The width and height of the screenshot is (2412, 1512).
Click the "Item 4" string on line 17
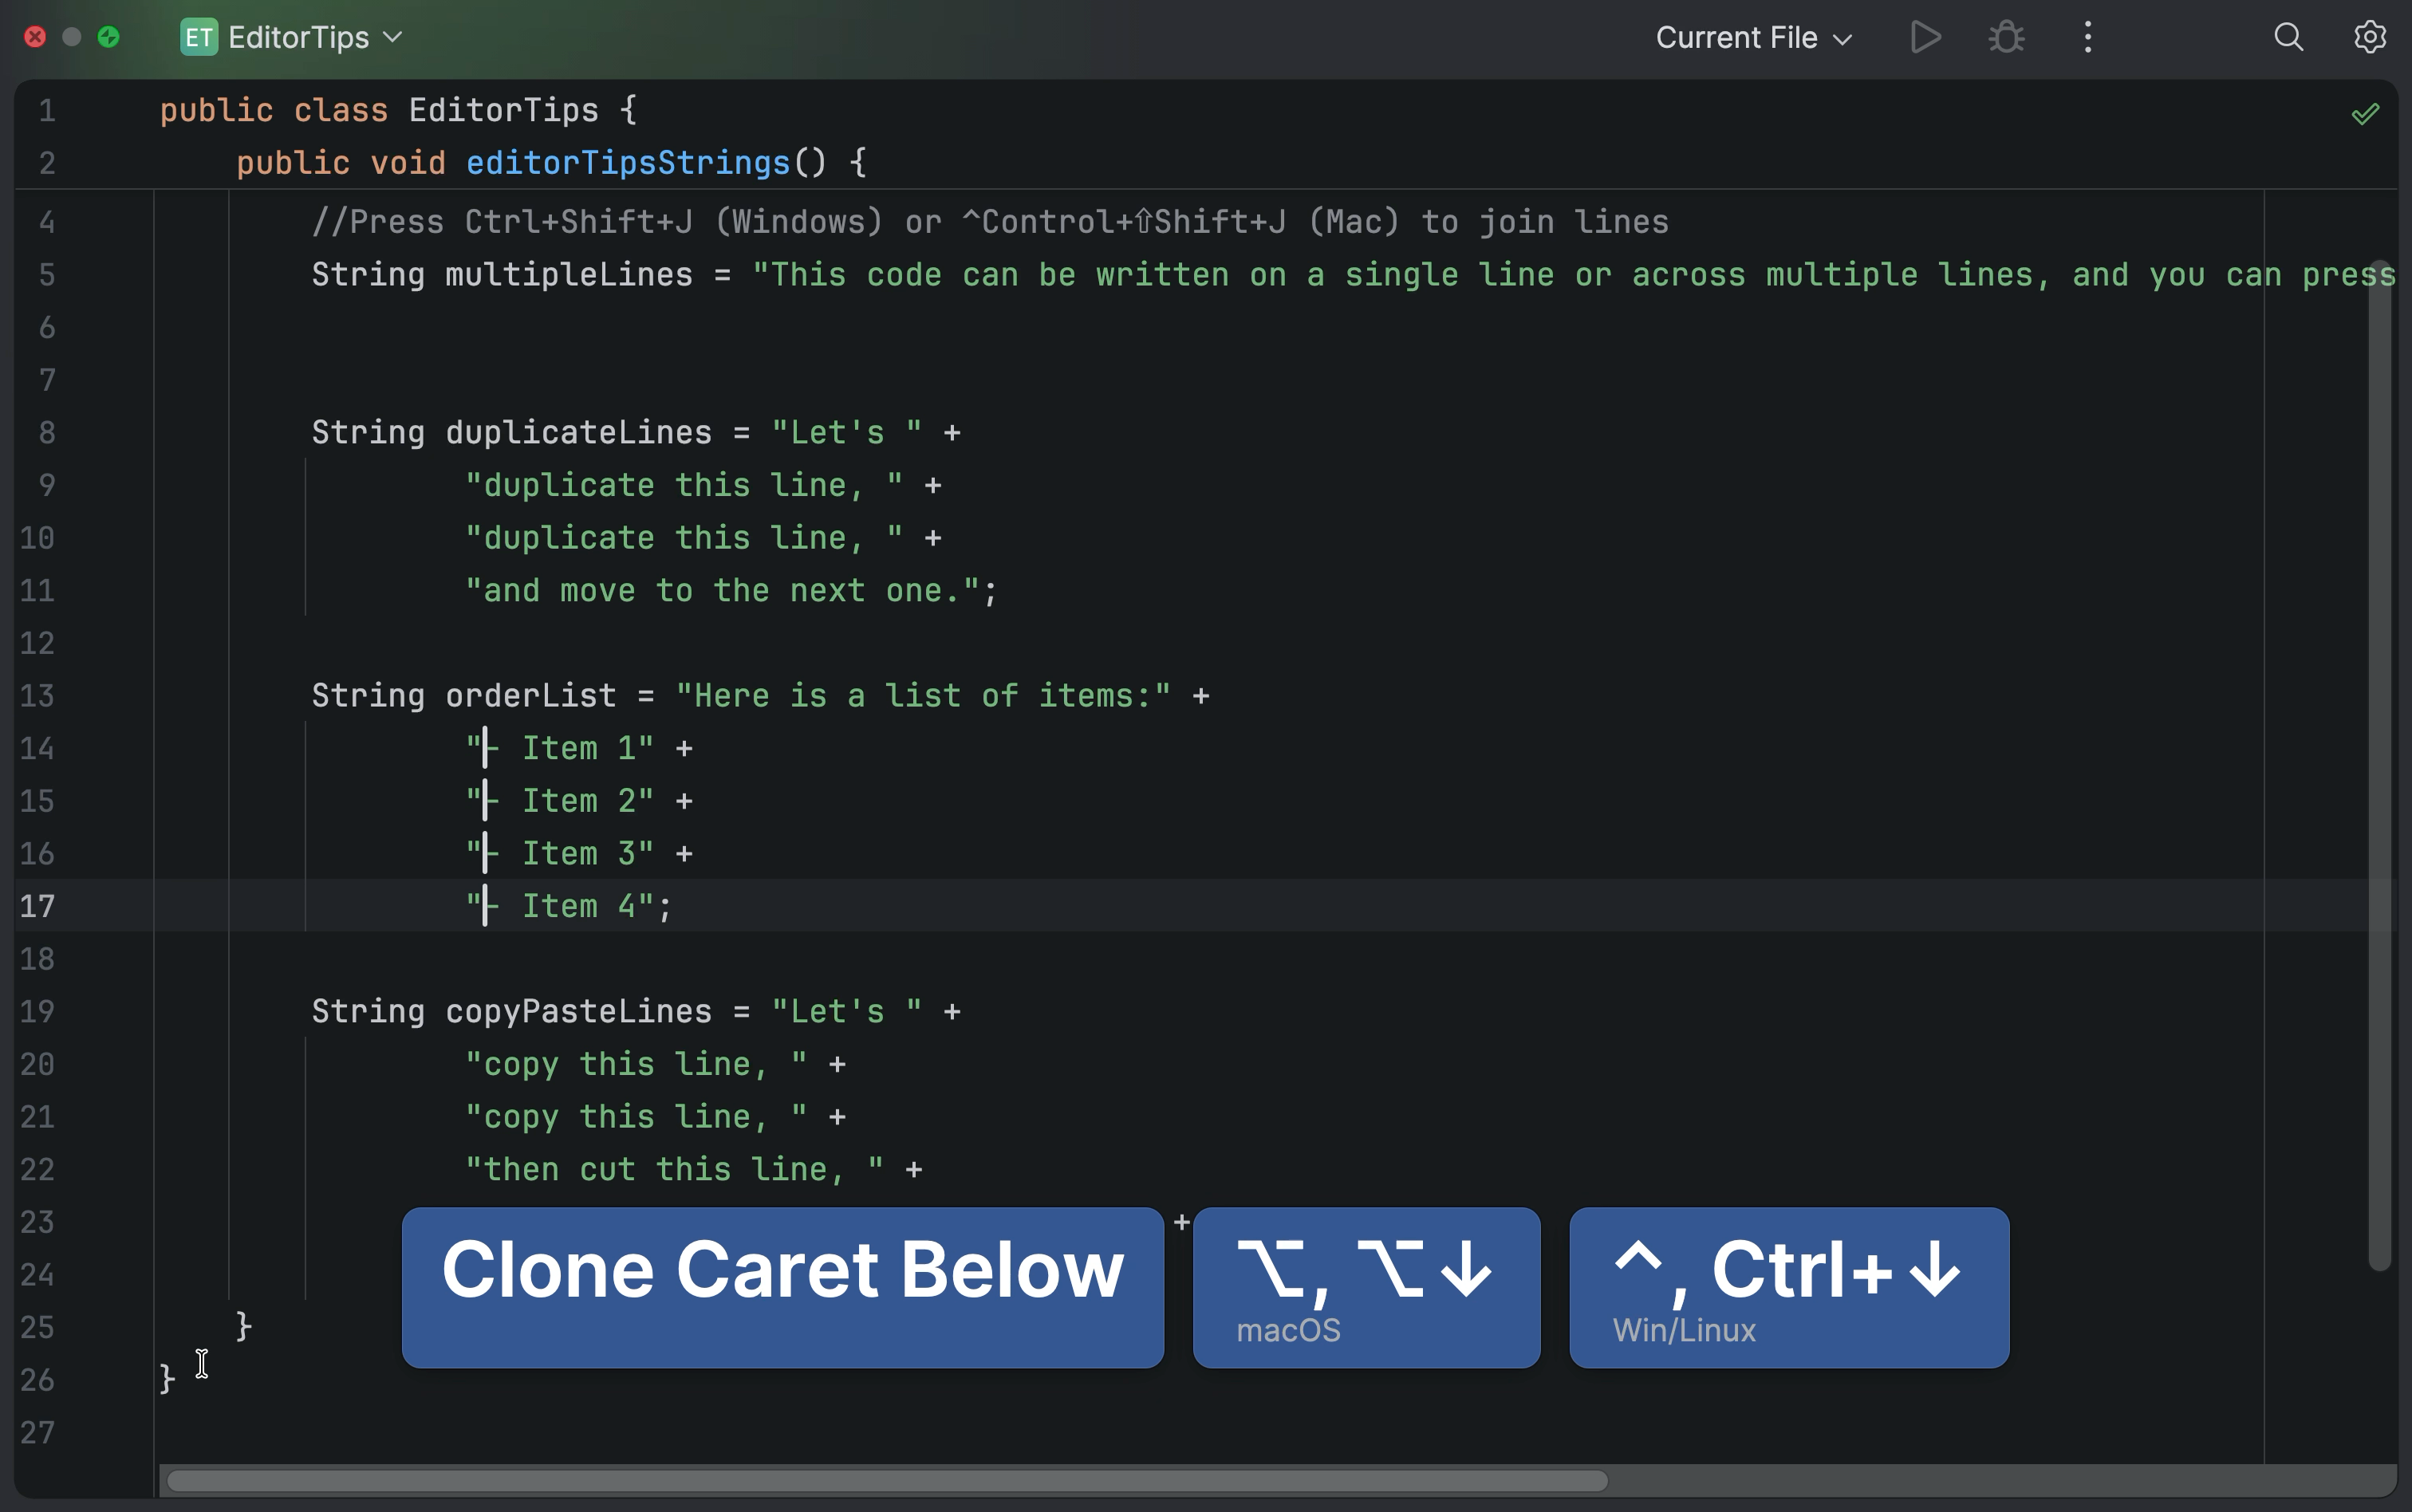[x=560, y=907]
